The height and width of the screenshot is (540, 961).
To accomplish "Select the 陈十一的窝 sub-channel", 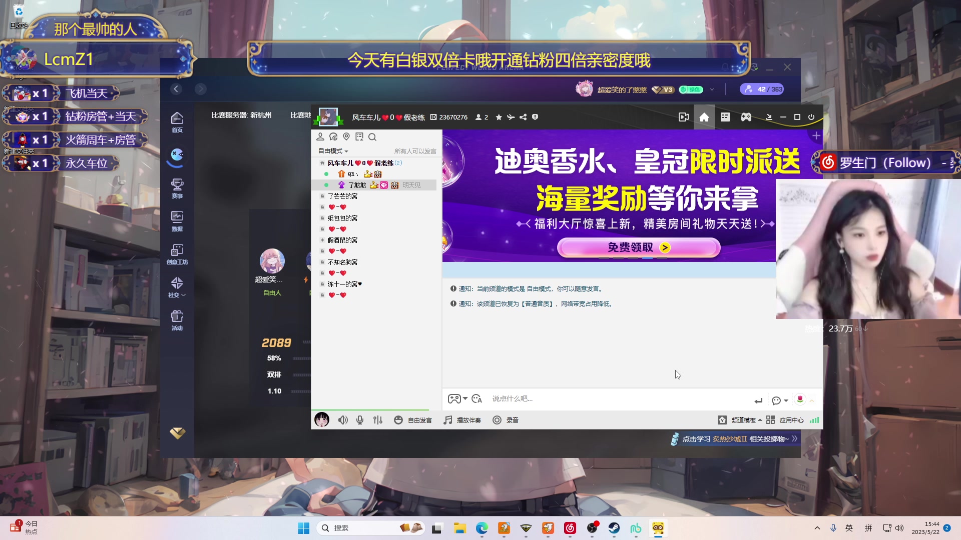I will 344,284.
